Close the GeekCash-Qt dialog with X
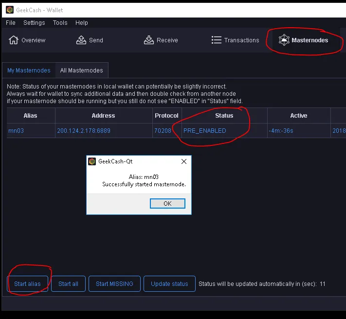 click(x=184, y=161)
